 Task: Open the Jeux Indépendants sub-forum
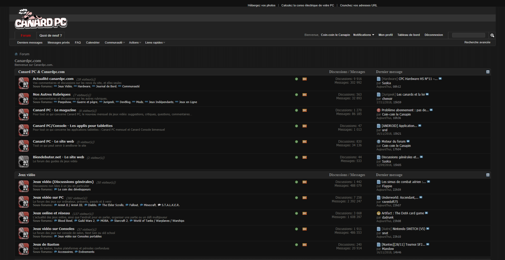(x=161, y=102)
